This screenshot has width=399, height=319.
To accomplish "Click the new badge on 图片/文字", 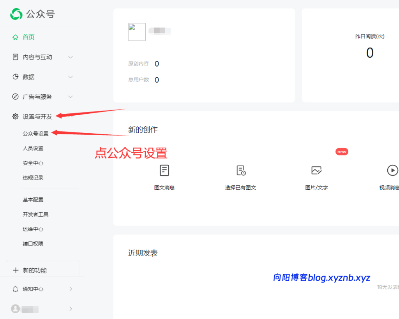I will 342,152.
